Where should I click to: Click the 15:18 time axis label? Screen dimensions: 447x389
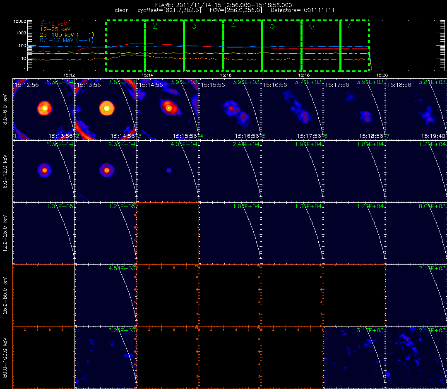pyautogui.click(x=304, y=75)
